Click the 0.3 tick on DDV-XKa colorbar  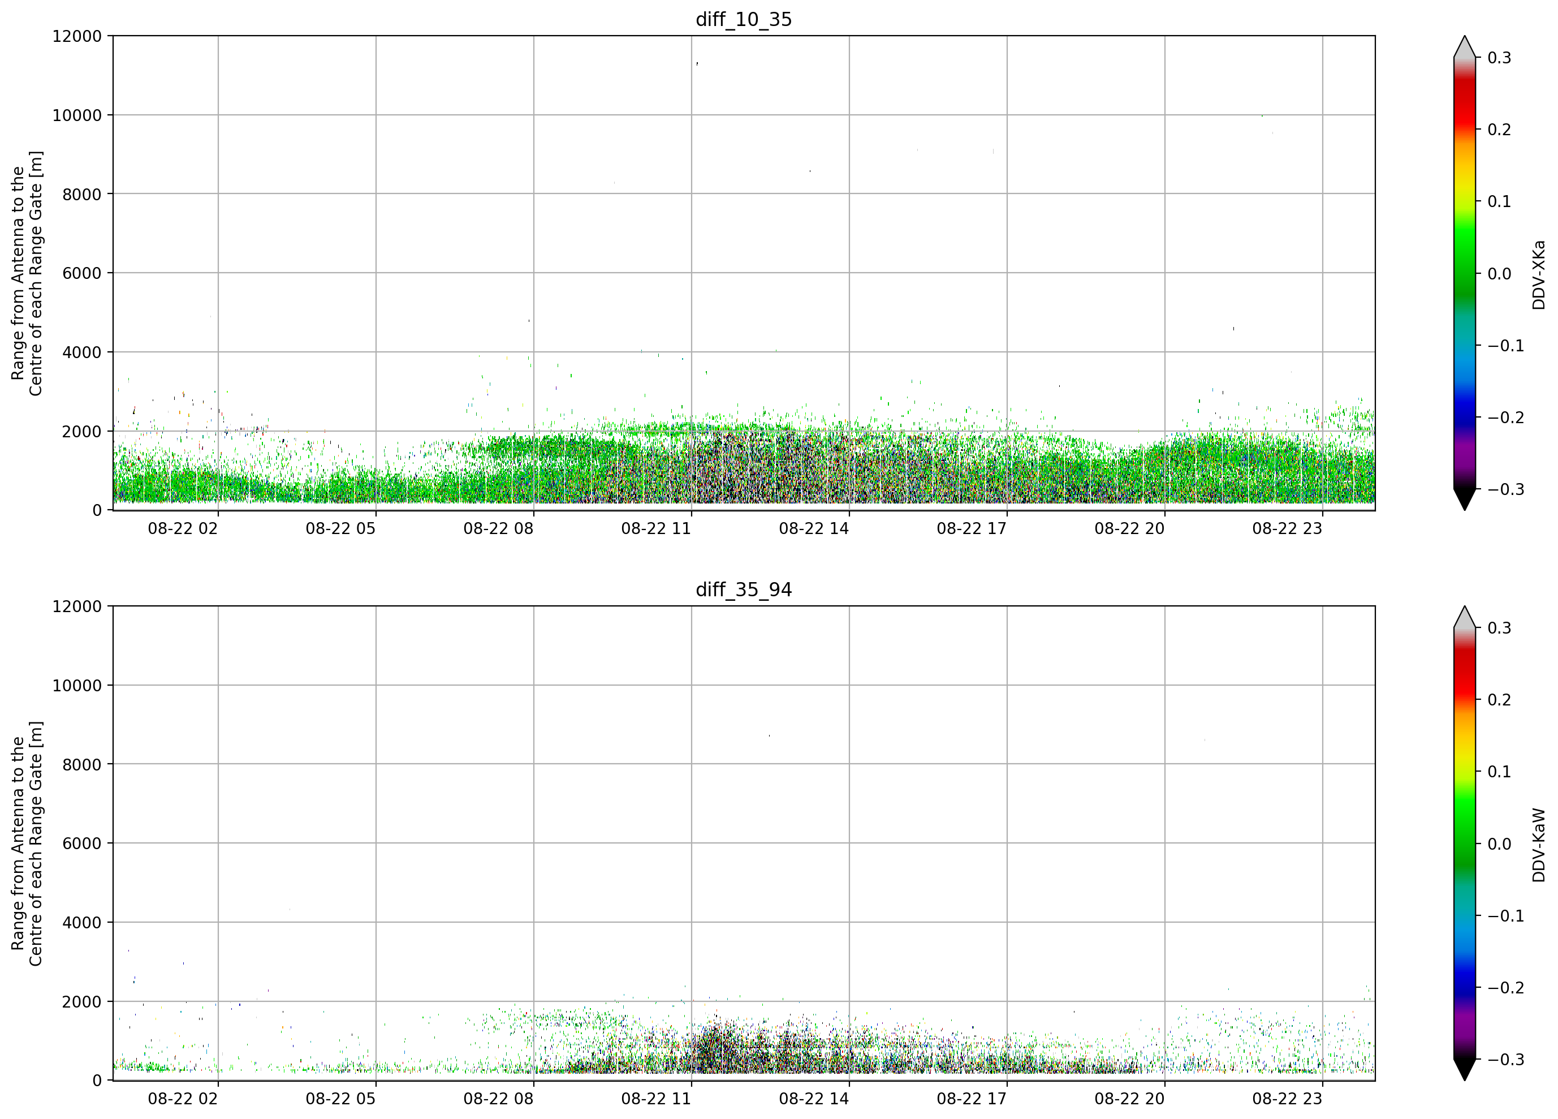(x=1500, y=58)
